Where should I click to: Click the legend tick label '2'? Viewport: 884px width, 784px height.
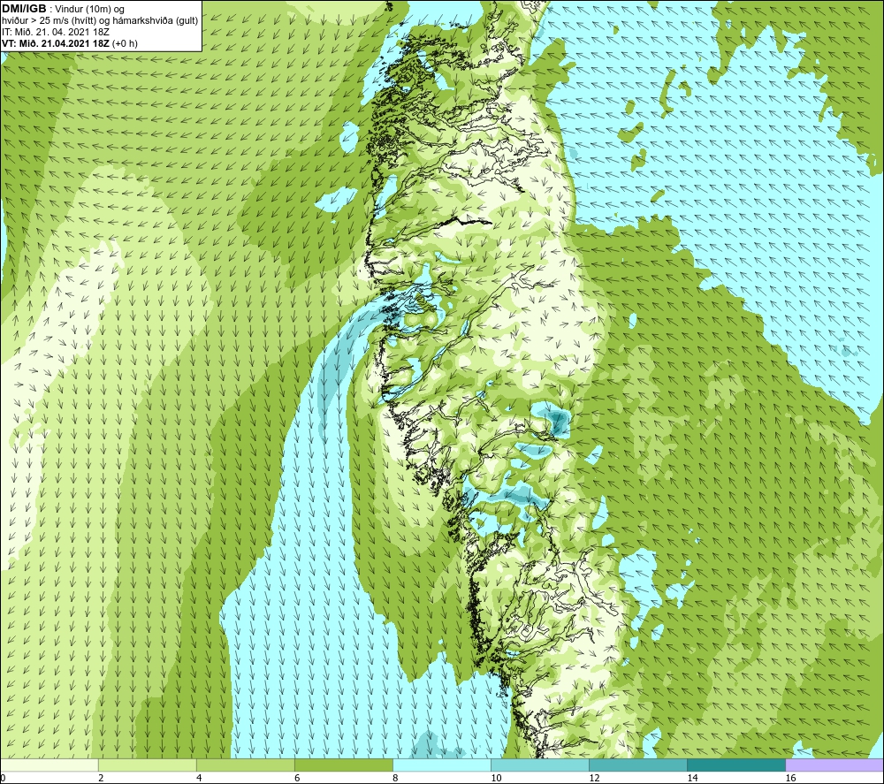102,779
